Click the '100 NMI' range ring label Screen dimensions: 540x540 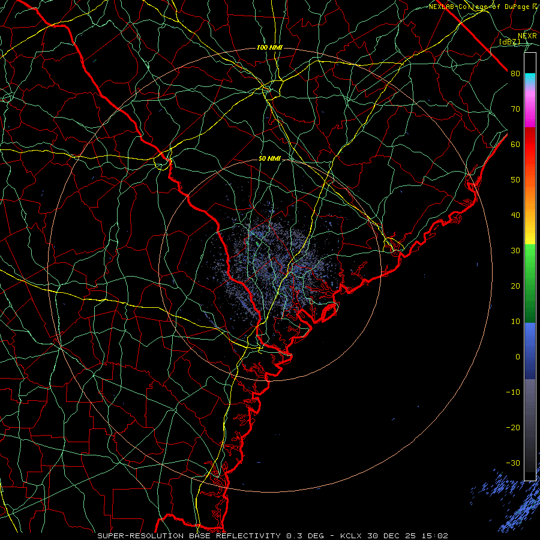click(269, 47)
